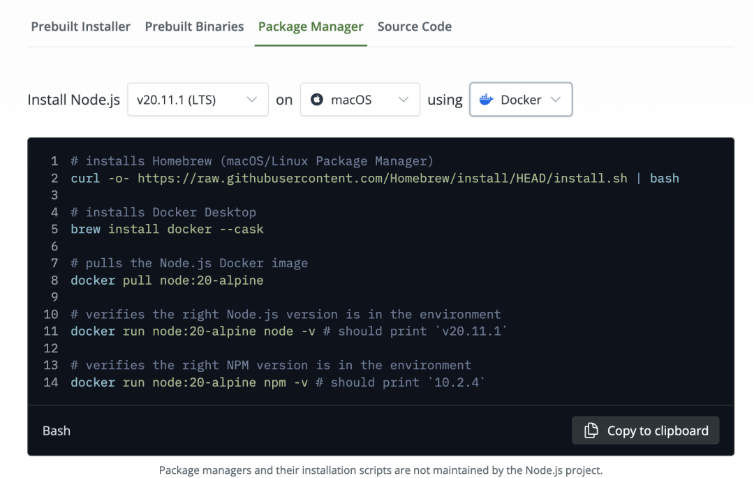
Task: Select the Package Manager tab
Action: pyautogui.click(x=311, y=27)
